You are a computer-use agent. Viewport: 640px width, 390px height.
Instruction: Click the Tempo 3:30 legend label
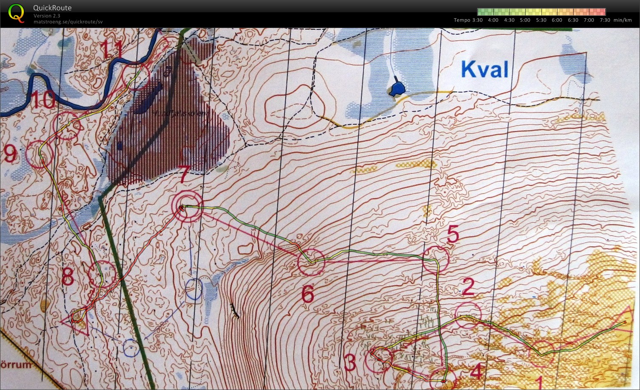click(x=468, y=20)
